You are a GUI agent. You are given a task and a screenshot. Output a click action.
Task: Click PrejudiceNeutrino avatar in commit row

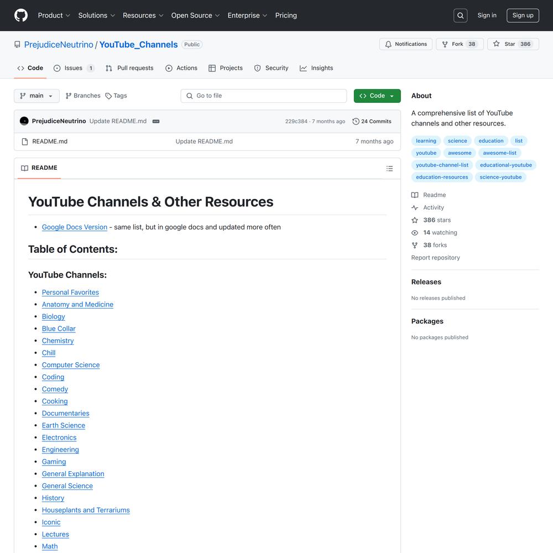(x=24, y=121)
